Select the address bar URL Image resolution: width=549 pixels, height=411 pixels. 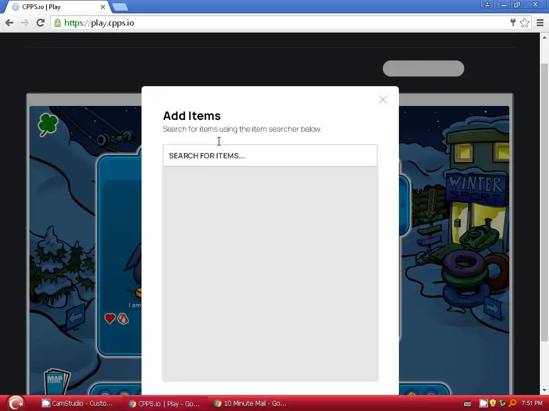pos(99,22)
